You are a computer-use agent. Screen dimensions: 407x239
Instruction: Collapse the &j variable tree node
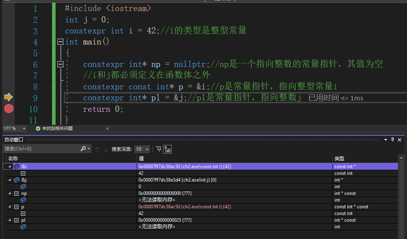10,180
